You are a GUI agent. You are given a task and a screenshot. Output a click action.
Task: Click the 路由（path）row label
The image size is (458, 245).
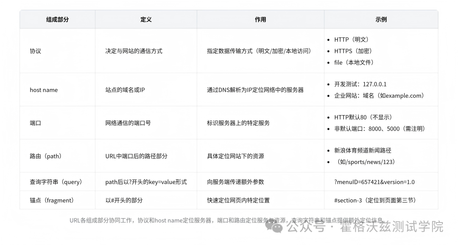click(45, 156)
